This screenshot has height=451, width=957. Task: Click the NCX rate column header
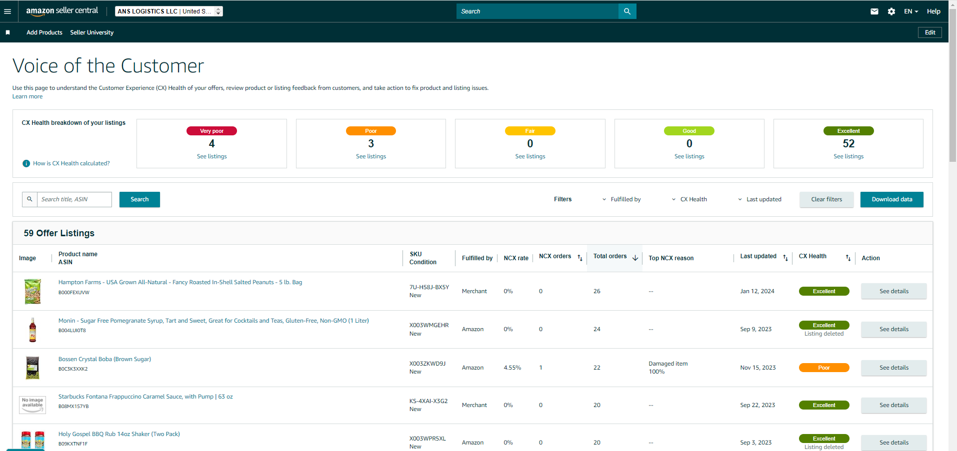(516, 258)
